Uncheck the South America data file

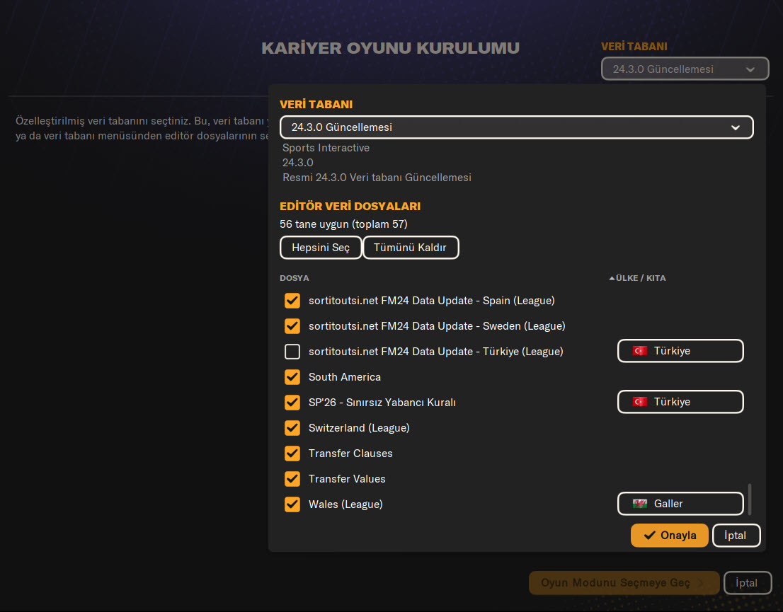click(292, 377)
